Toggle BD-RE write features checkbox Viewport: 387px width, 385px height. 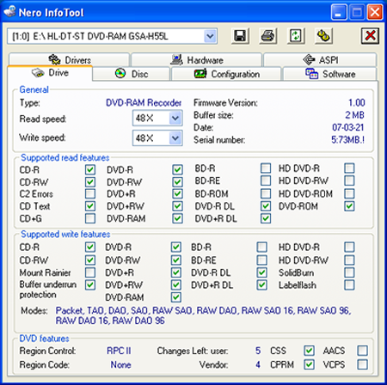(261, 260)
